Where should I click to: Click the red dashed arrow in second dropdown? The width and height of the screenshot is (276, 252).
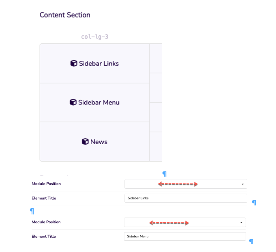coord(169,223)
